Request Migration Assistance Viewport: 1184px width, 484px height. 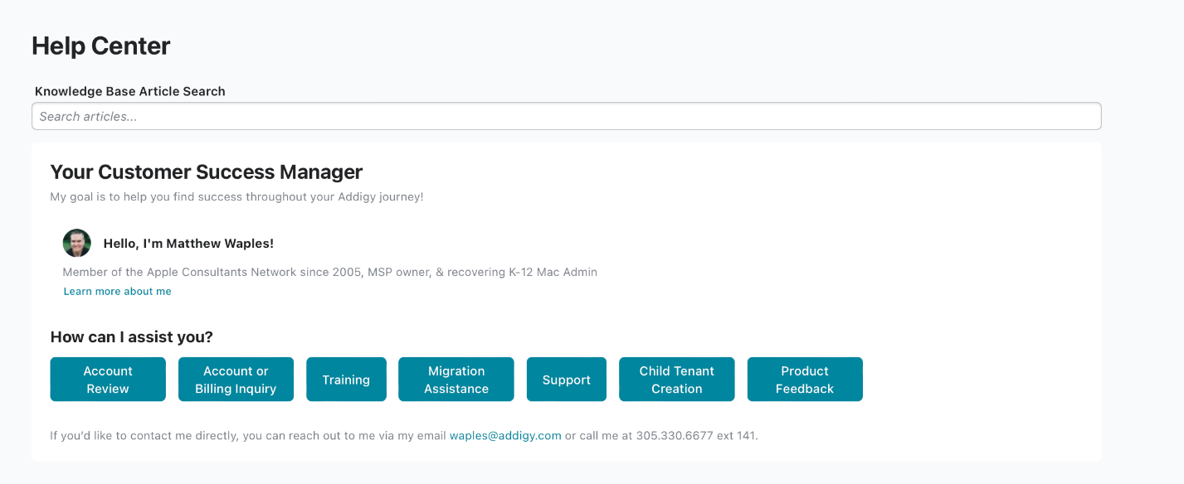[456, 380]
